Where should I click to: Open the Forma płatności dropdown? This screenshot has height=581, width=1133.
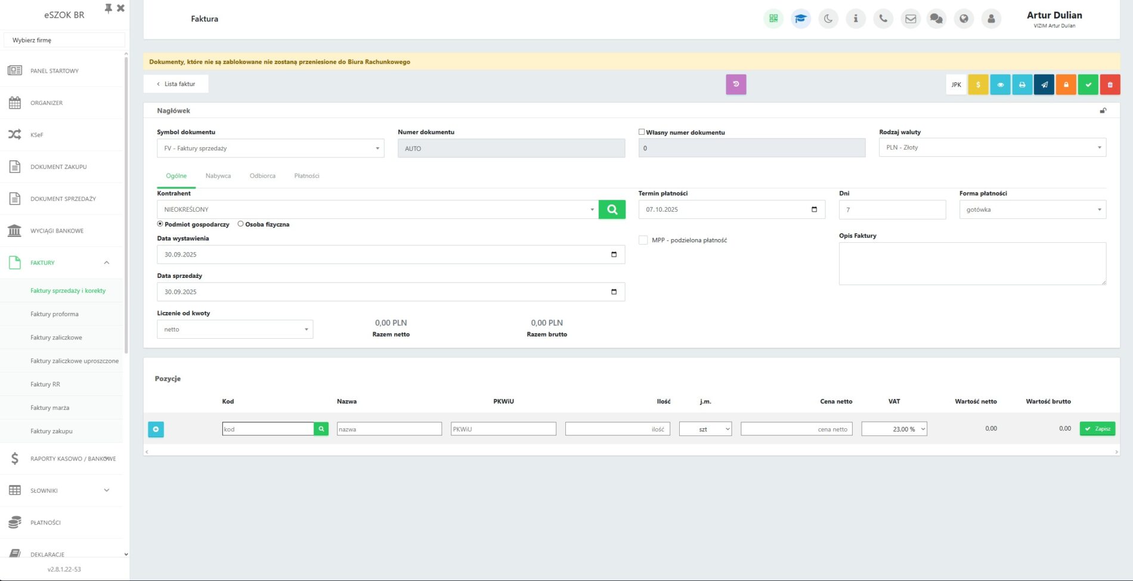1032,209
